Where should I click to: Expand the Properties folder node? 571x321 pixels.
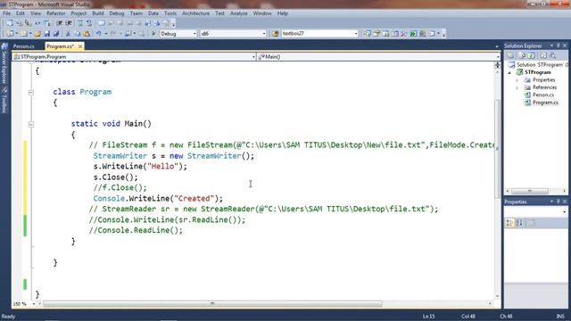pos(517,80)
